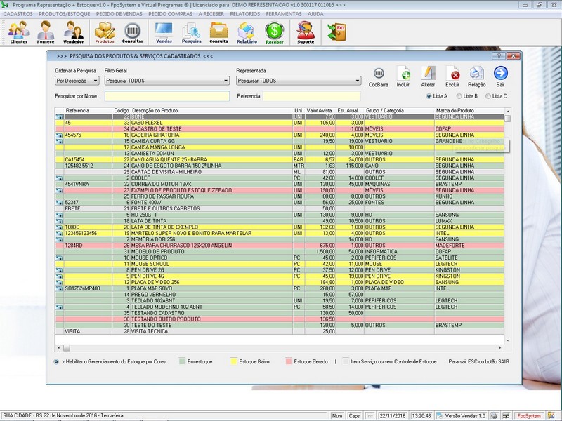Enable stock management by colors option
This screenshot has height=421, width=562.
coord(56,362)
